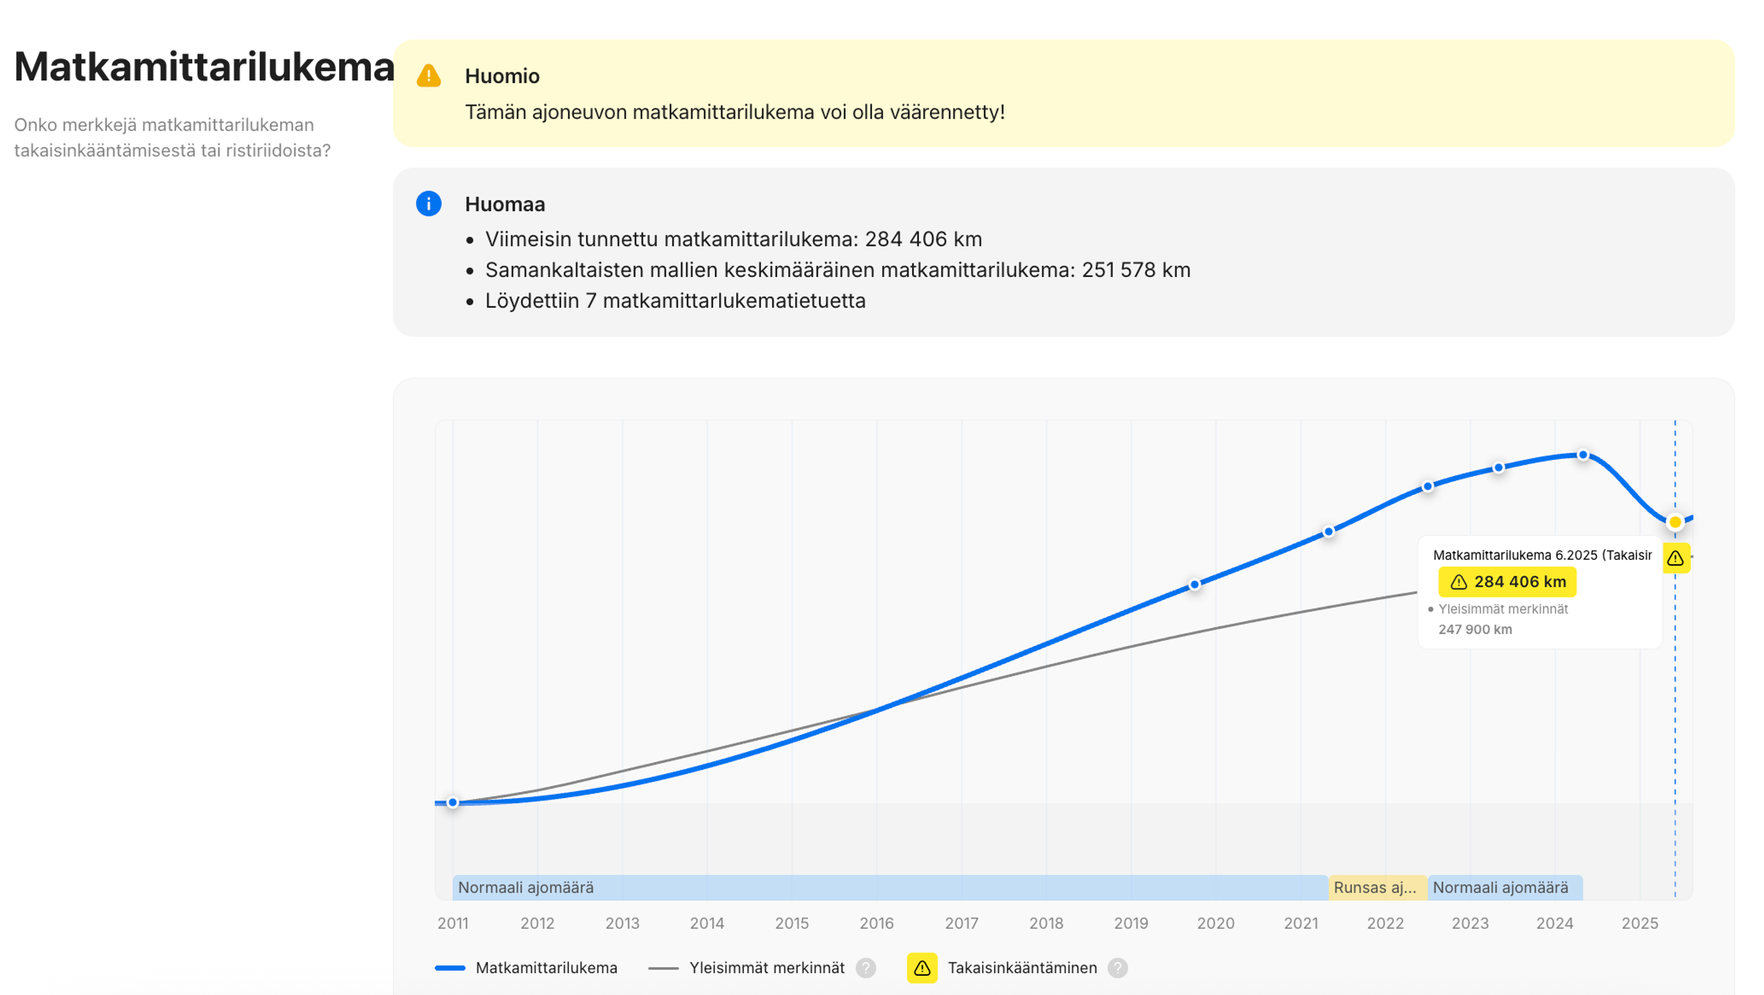Click the data point in mid 2021

[1329, 532]
